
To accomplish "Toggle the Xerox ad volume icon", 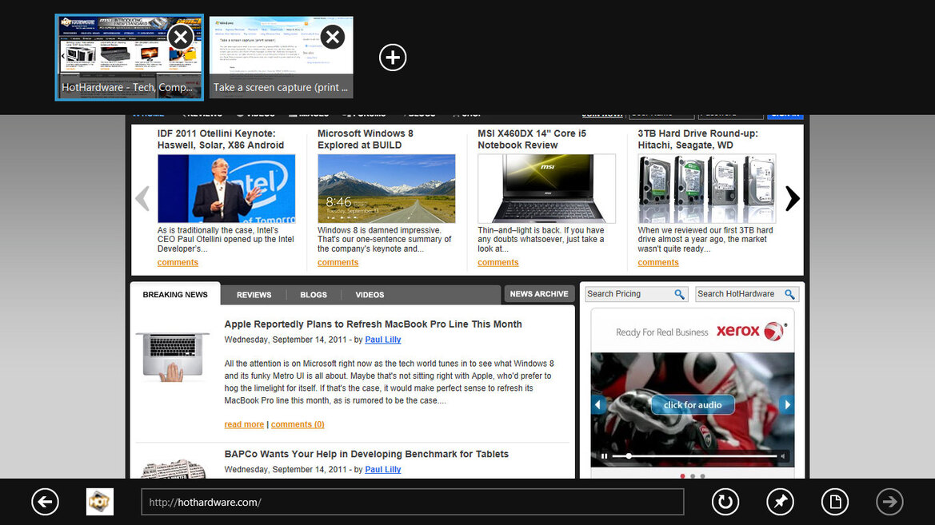I will click(783, 456).
